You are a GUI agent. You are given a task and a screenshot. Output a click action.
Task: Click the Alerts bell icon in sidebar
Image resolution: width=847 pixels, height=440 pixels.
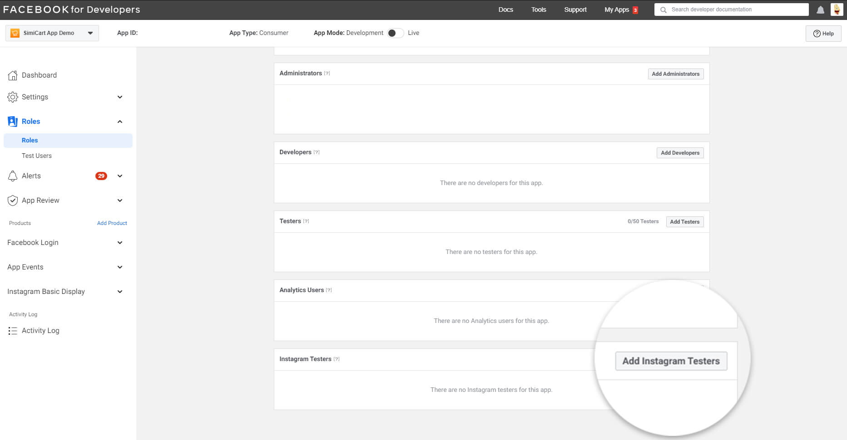(13, 176)
